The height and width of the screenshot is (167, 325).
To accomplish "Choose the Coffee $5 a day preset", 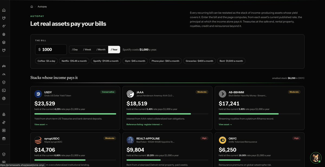I will point(46,61).
